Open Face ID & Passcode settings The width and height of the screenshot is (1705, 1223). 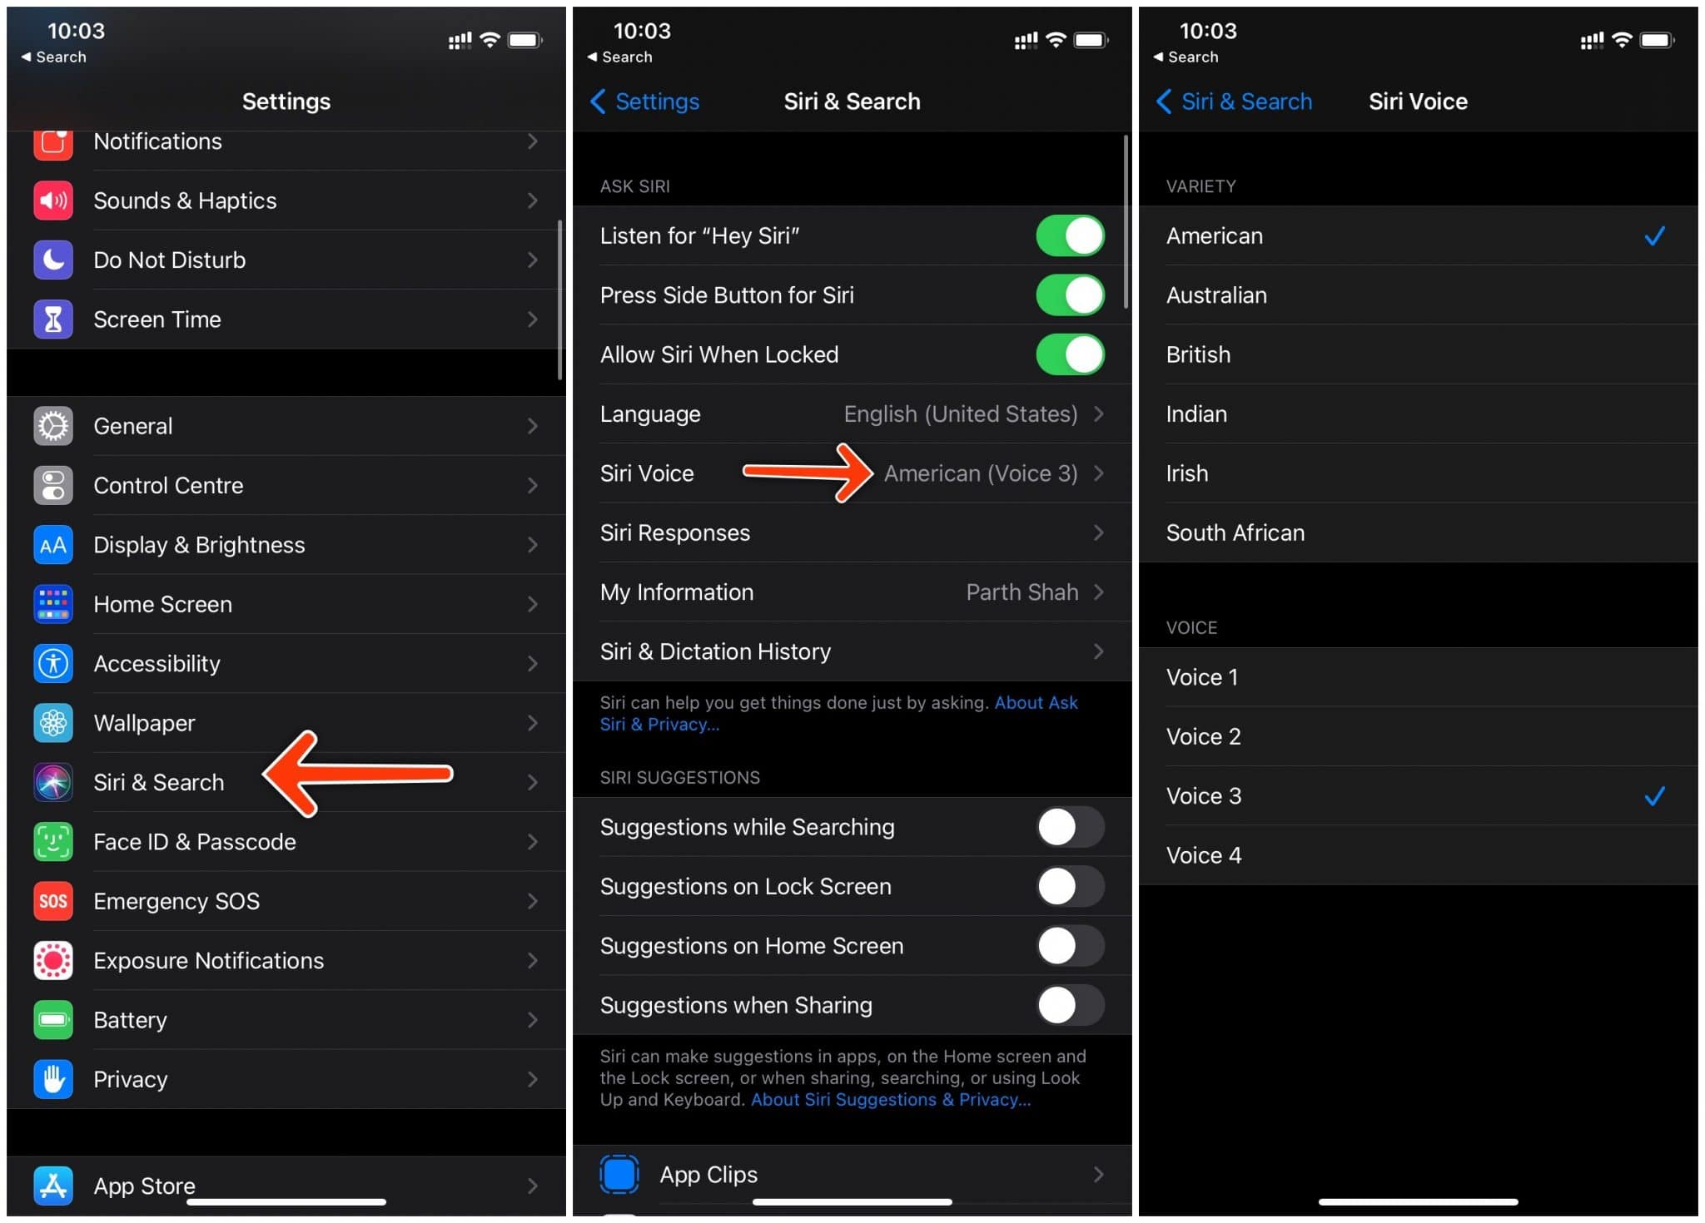[283, 840]
